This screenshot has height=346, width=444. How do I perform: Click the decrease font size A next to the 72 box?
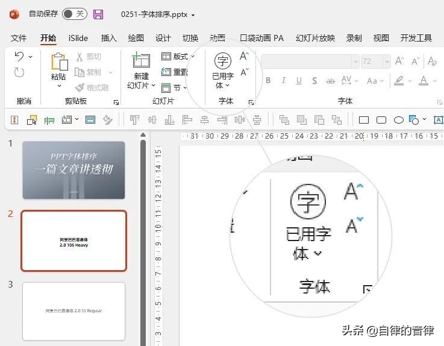coord(416,61)
